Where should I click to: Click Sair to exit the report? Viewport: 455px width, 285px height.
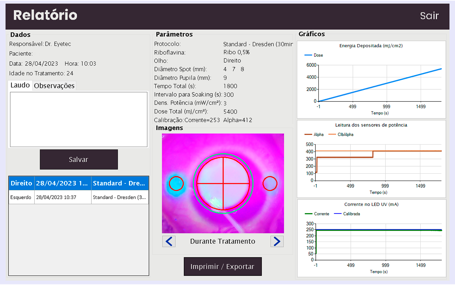point(429,16)
